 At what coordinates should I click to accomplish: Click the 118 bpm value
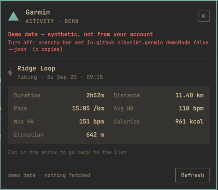(191, 109)
